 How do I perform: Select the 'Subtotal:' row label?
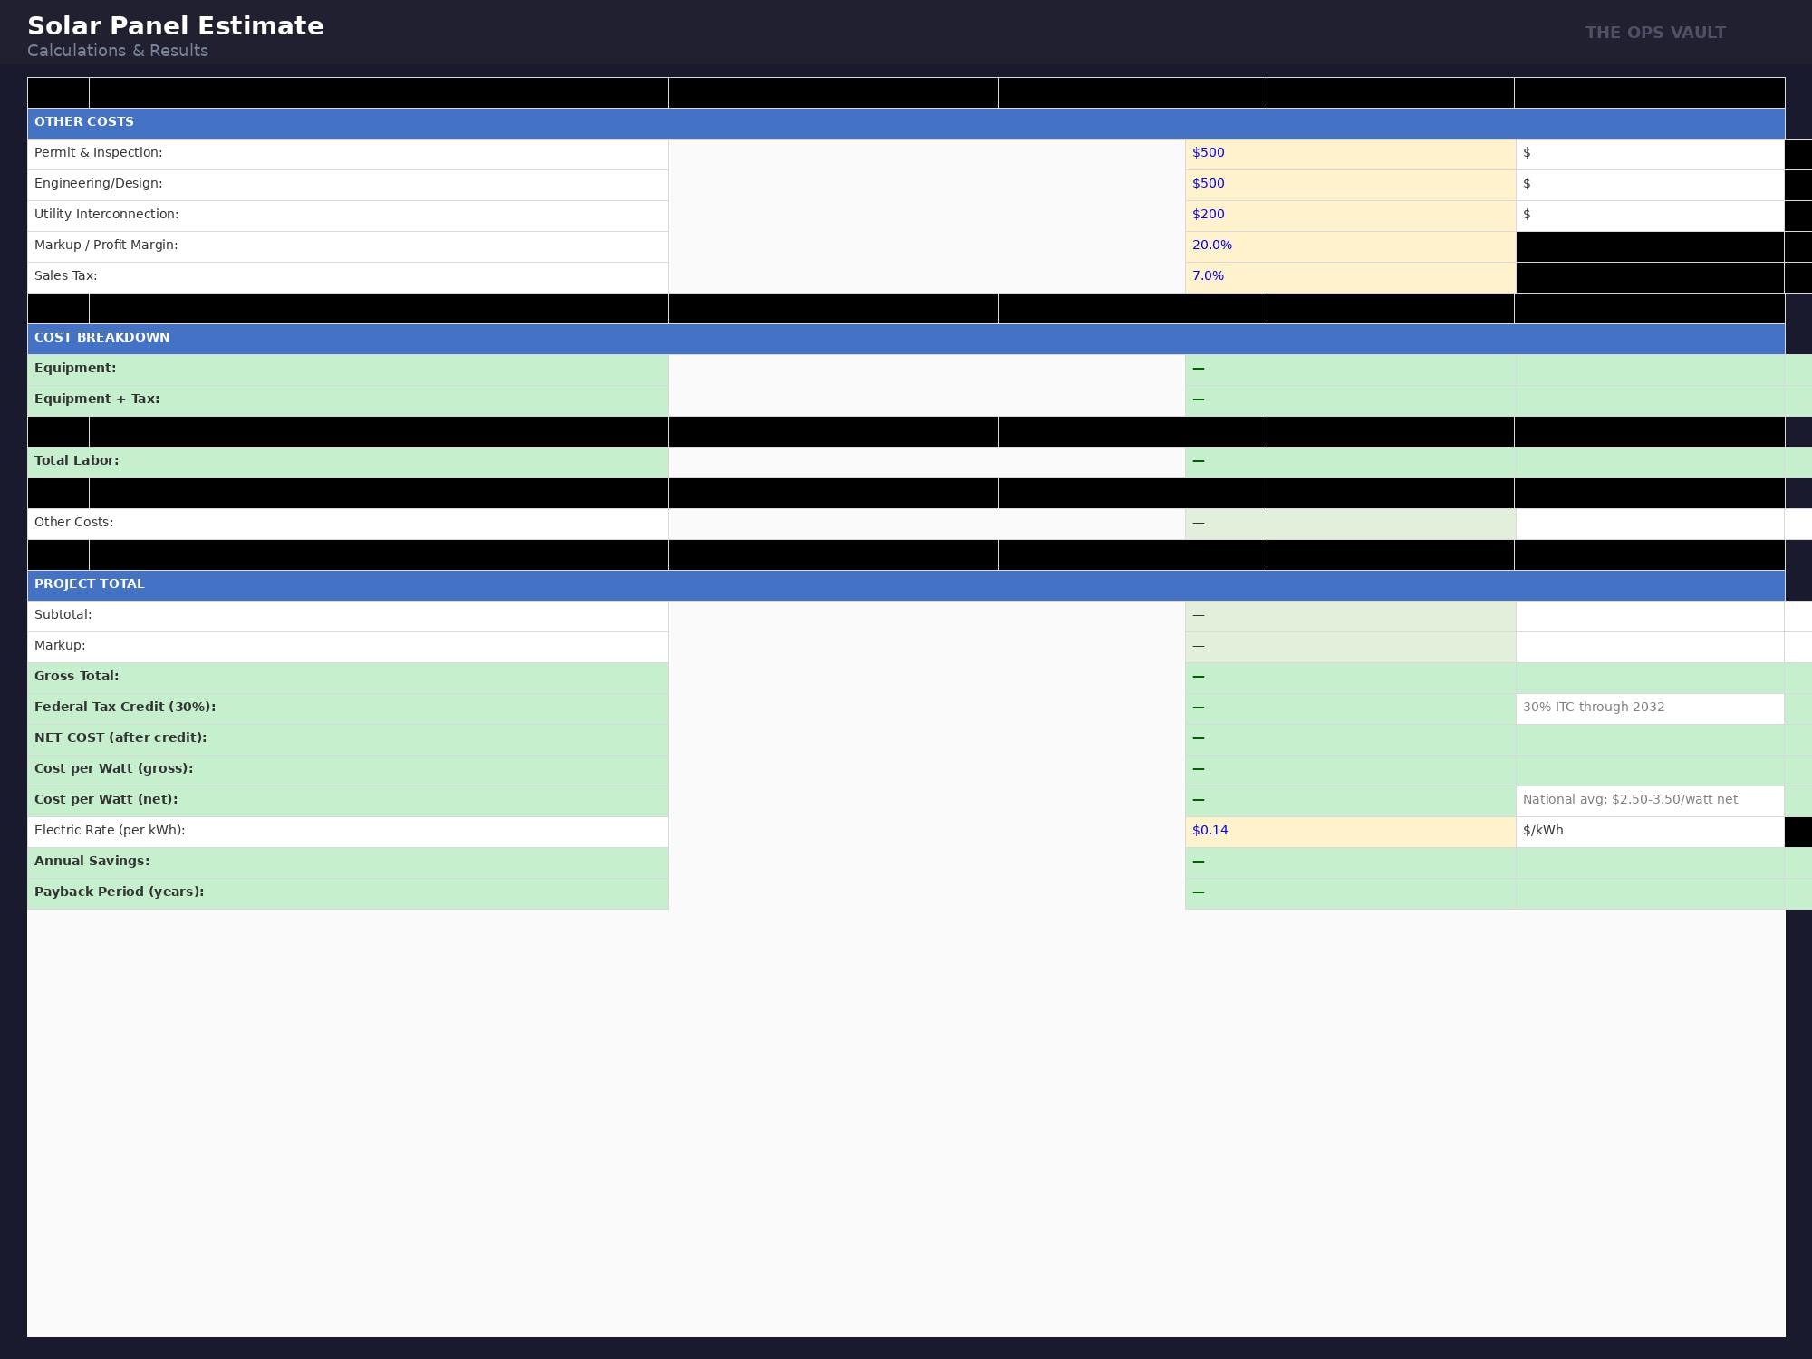pos(348,616)
